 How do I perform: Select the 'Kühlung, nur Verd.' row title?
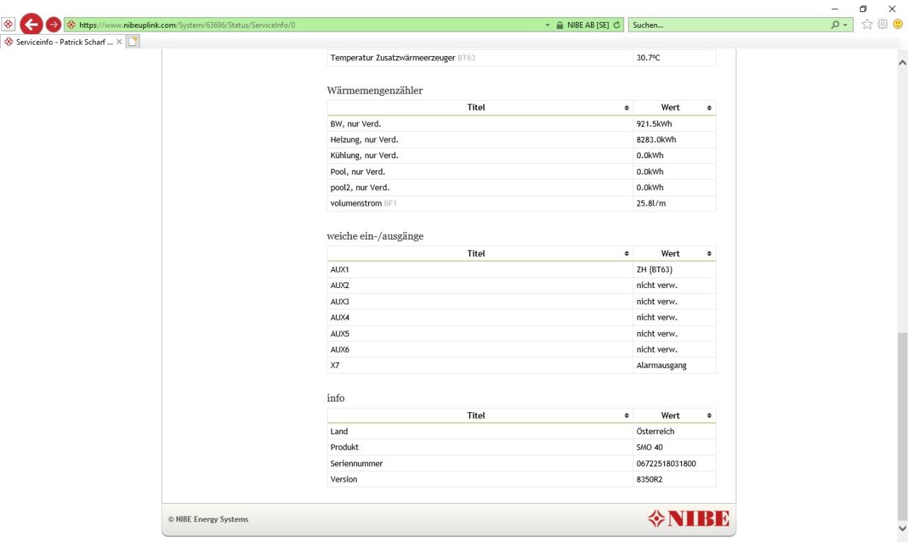click(x=364, y=155)
